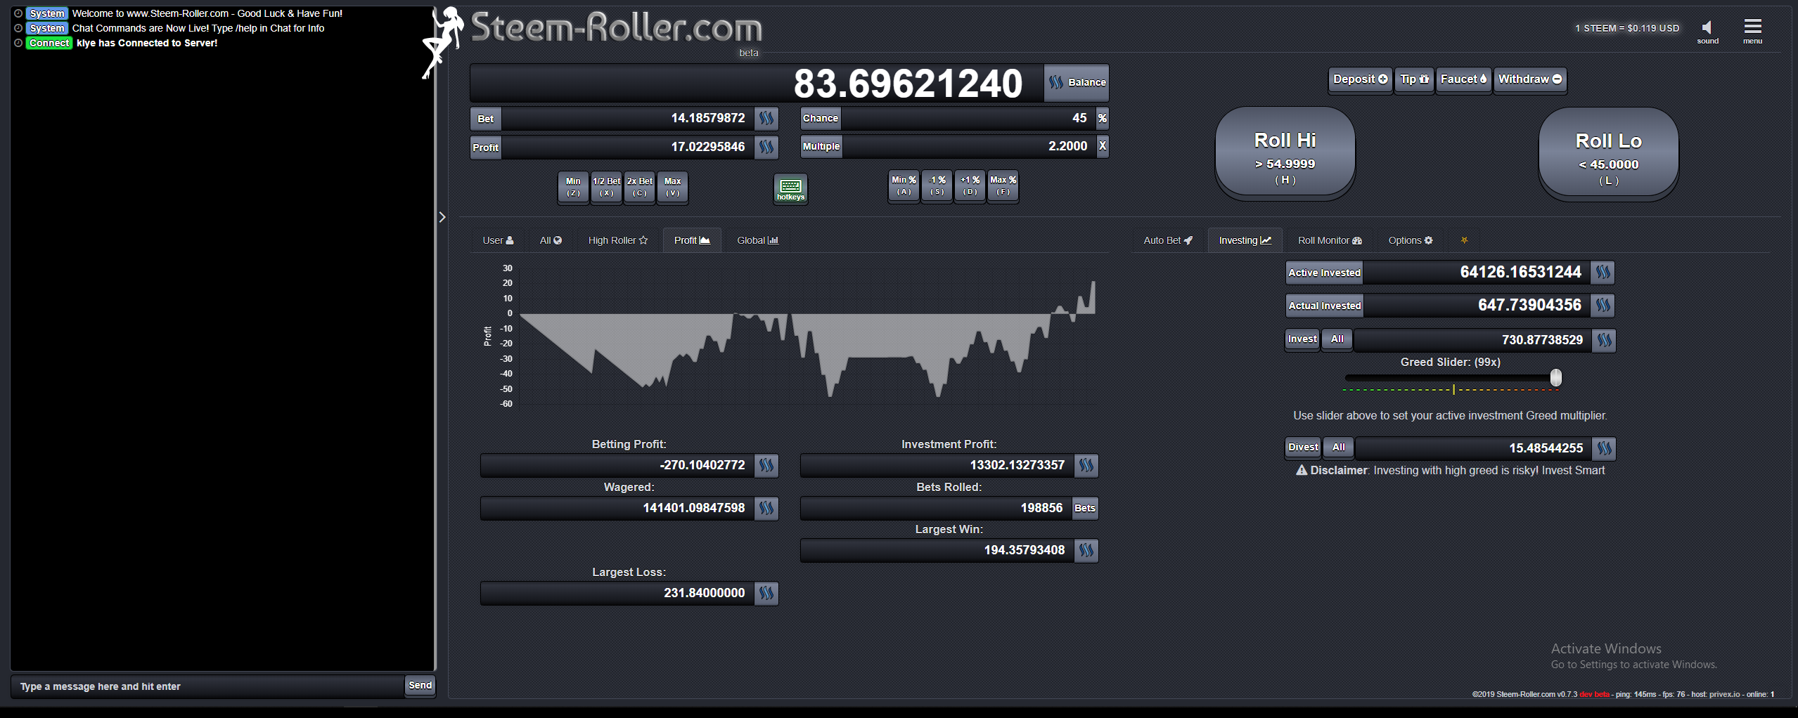Click the Steem icon by Wagered value
Viewport: 1798px width, 718px height.
(766, 508)
